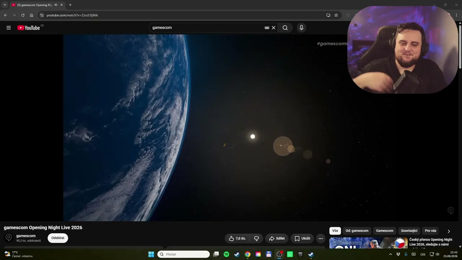Expand the tab search dropdown
The width and height of the screenshot is (462, 260).
pos(5,5)
